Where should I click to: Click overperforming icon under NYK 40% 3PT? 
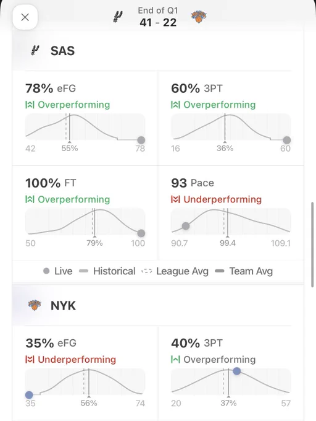pyautogui.click(x=175, y=359)
